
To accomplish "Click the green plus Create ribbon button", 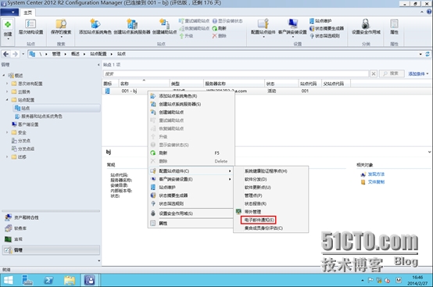I will 8,29.
